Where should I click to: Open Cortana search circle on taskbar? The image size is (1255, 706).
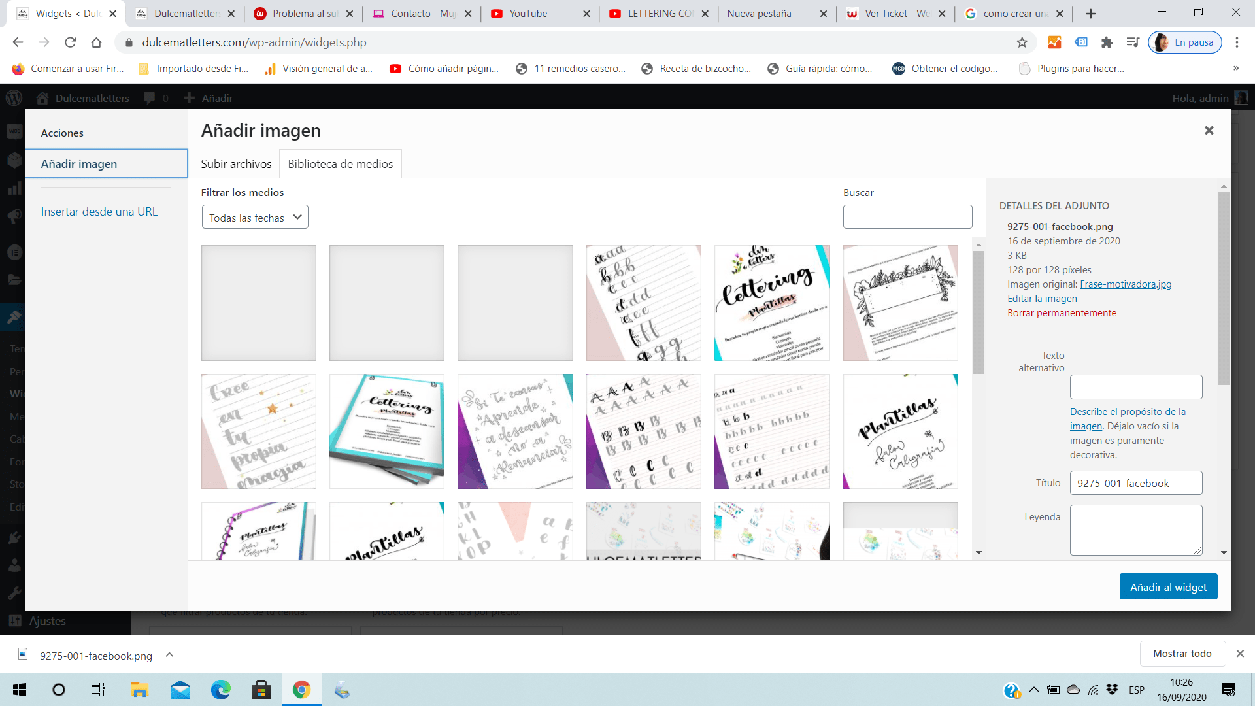(59, 690)
